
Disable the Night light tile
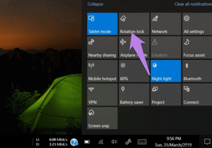click(166, 71)
